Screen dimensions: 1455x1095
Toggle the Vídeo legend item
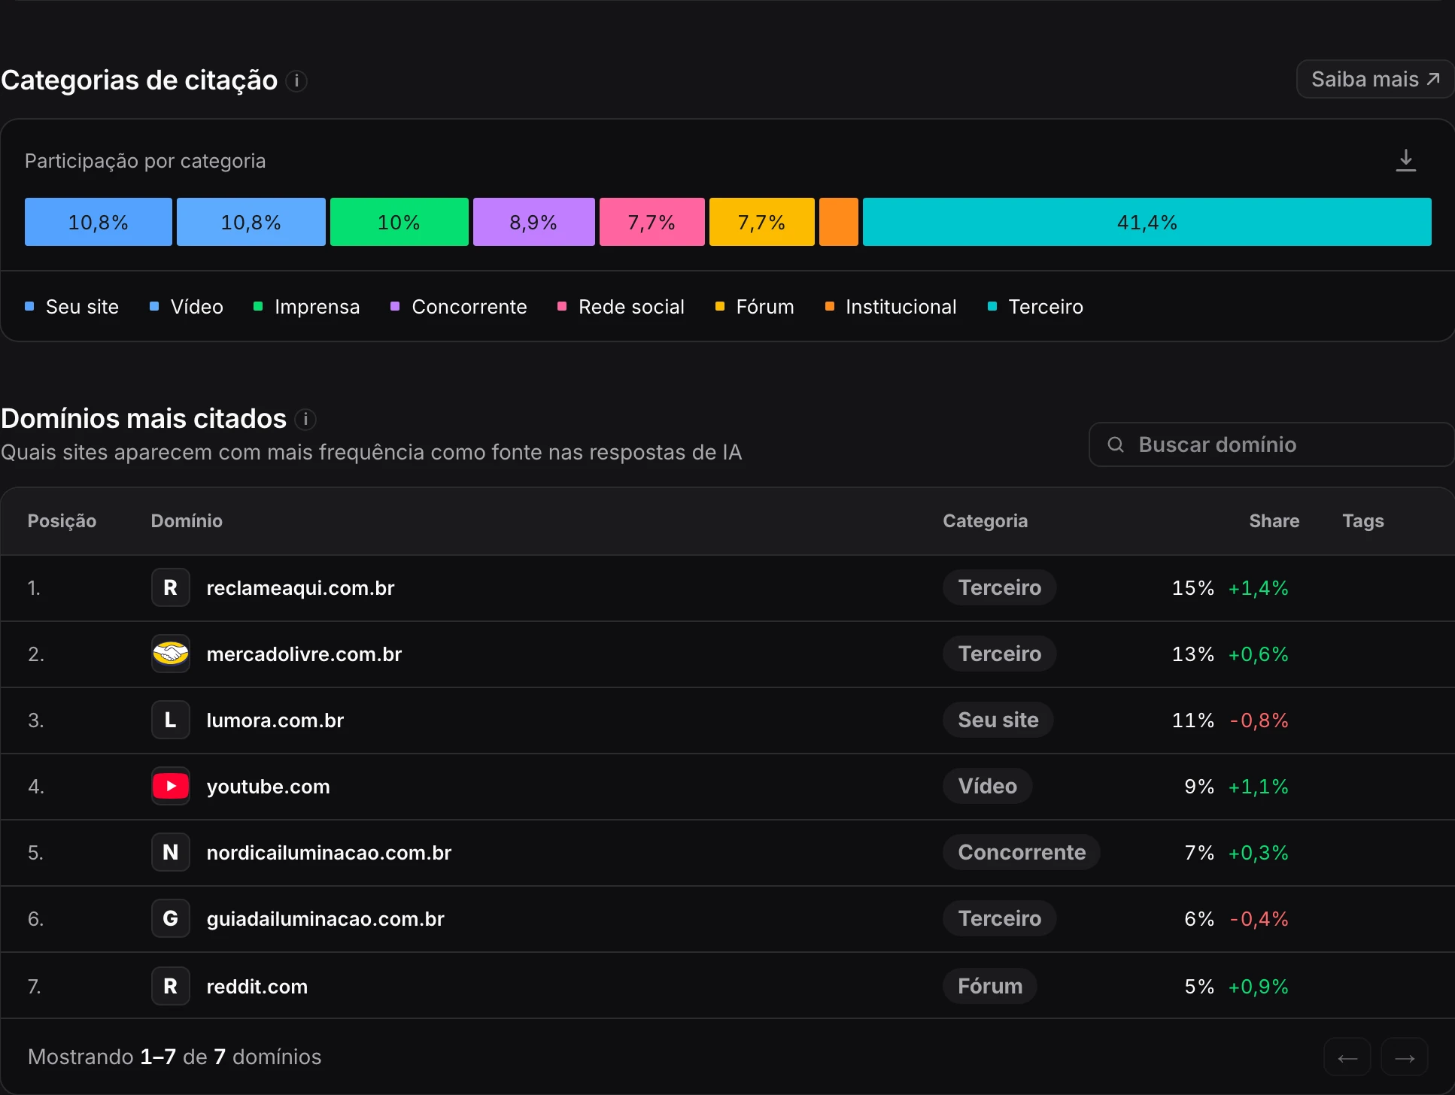point(187,307)
